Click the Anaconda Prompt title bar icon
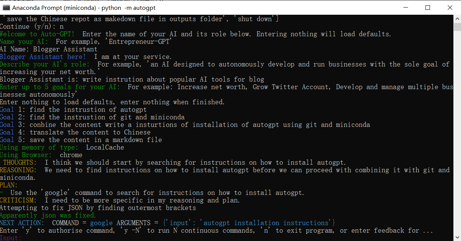 pos(6,8)
